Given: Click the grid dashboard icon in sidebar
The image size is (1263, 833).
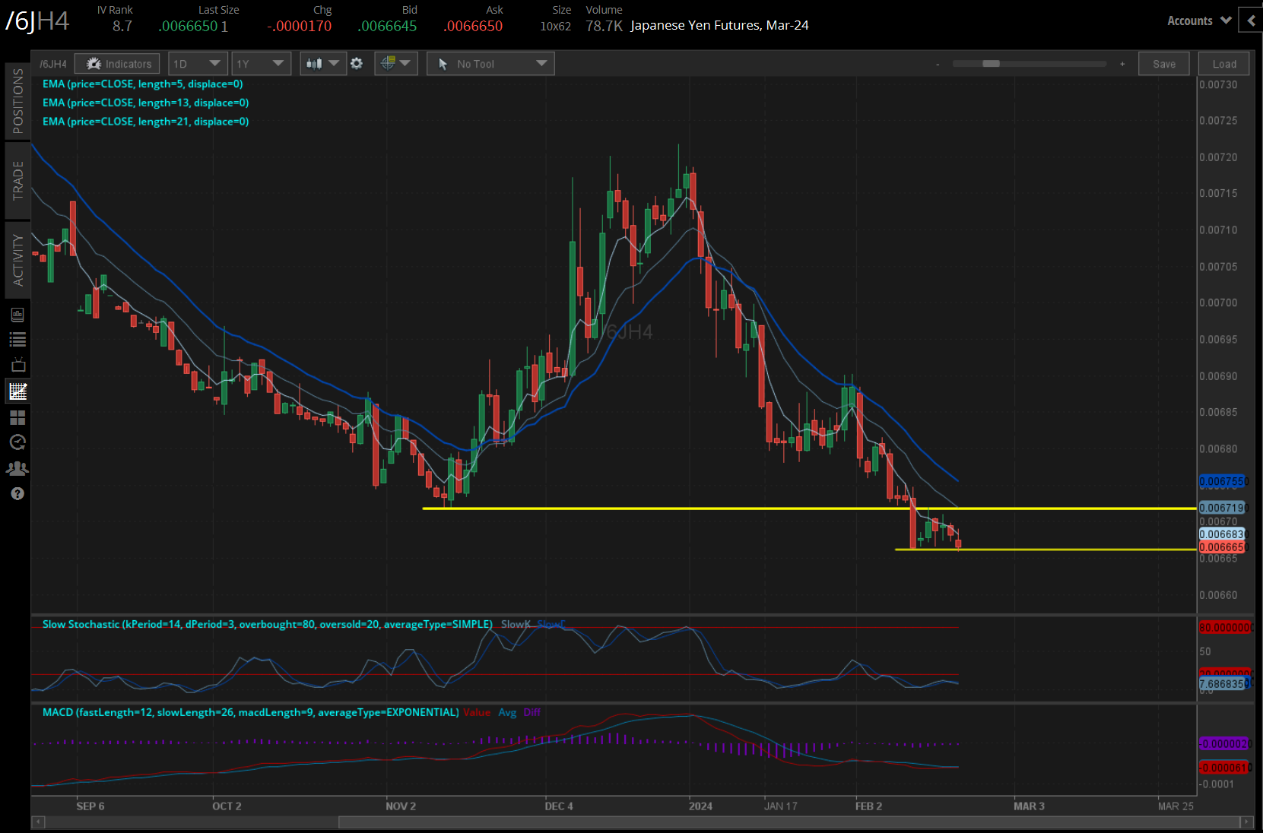Looking at the screenshot, I should (17, 417).
